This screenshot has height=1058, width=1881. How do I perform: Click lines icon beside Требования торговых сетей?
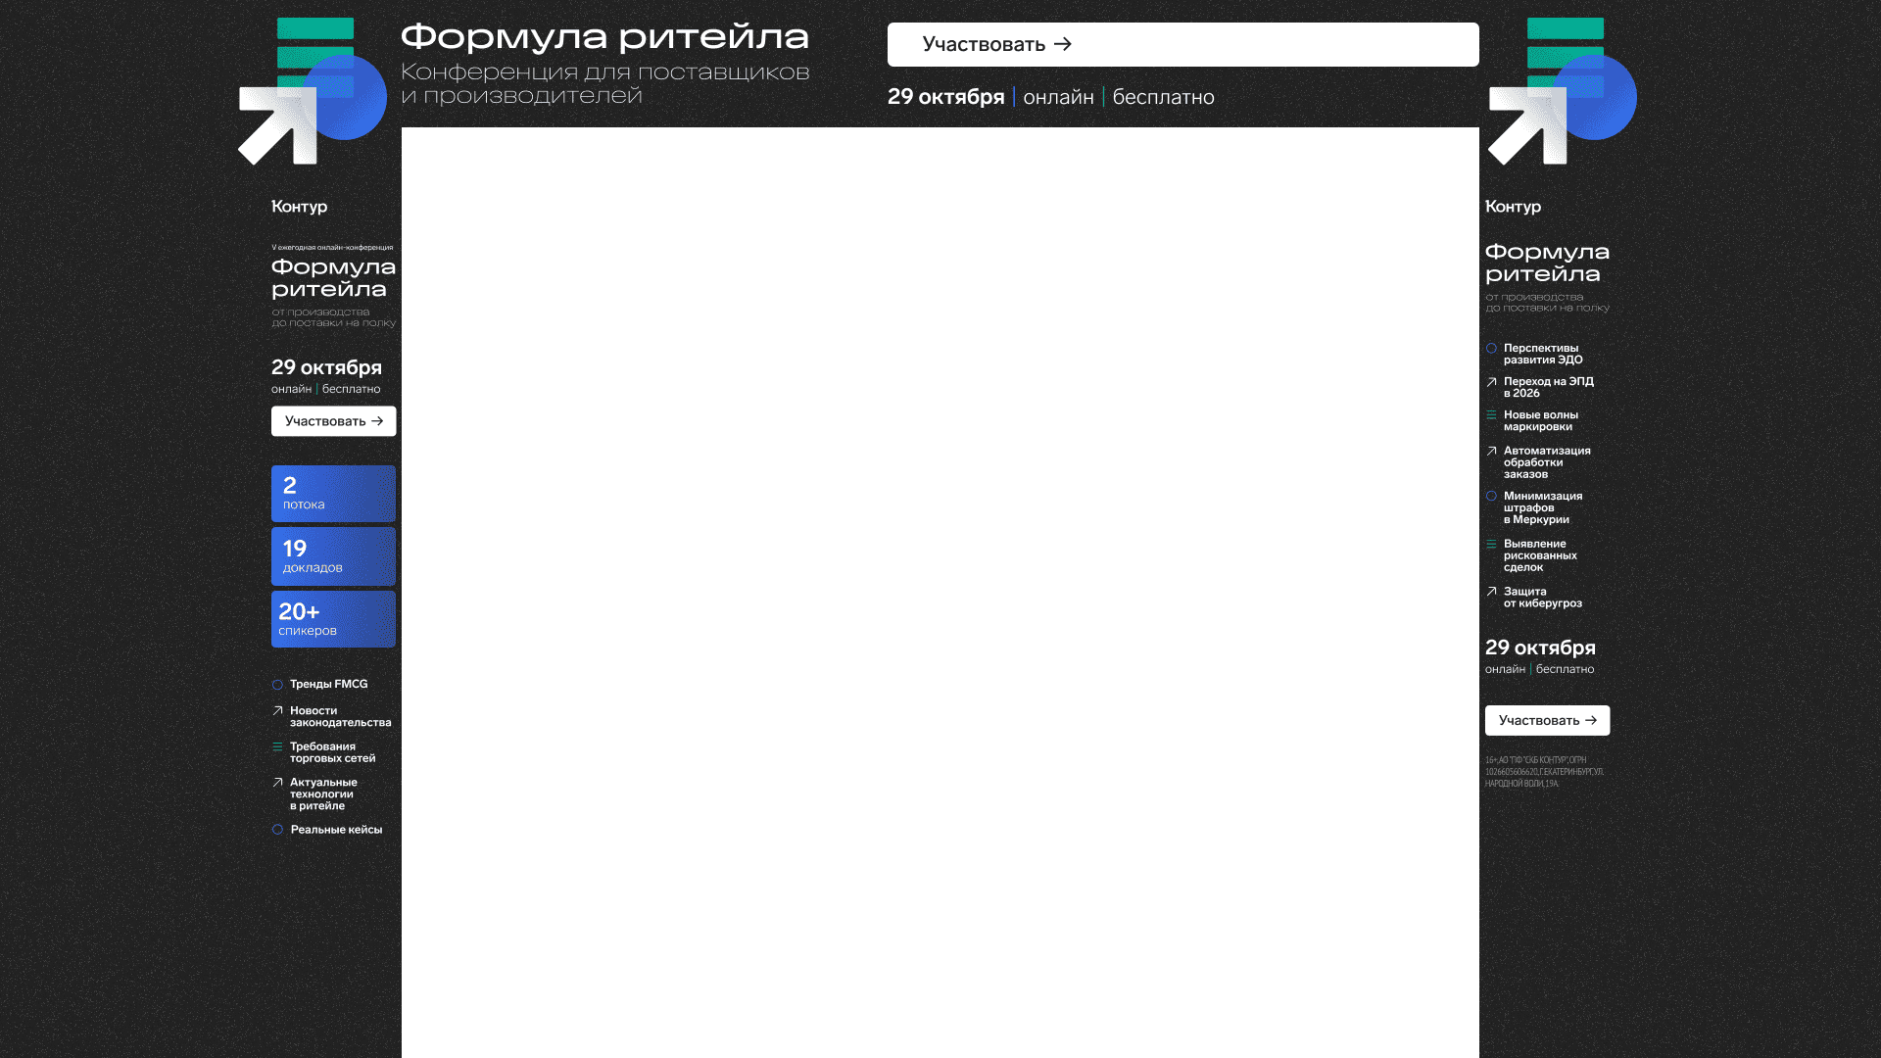[277, 746]
